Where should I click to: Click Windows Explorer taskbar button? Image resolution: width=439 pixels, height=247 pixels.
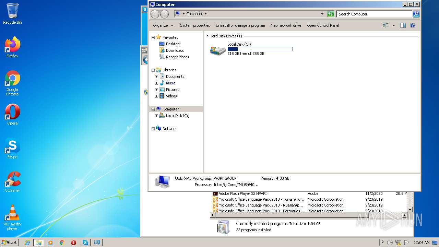[x=39, y=243]
